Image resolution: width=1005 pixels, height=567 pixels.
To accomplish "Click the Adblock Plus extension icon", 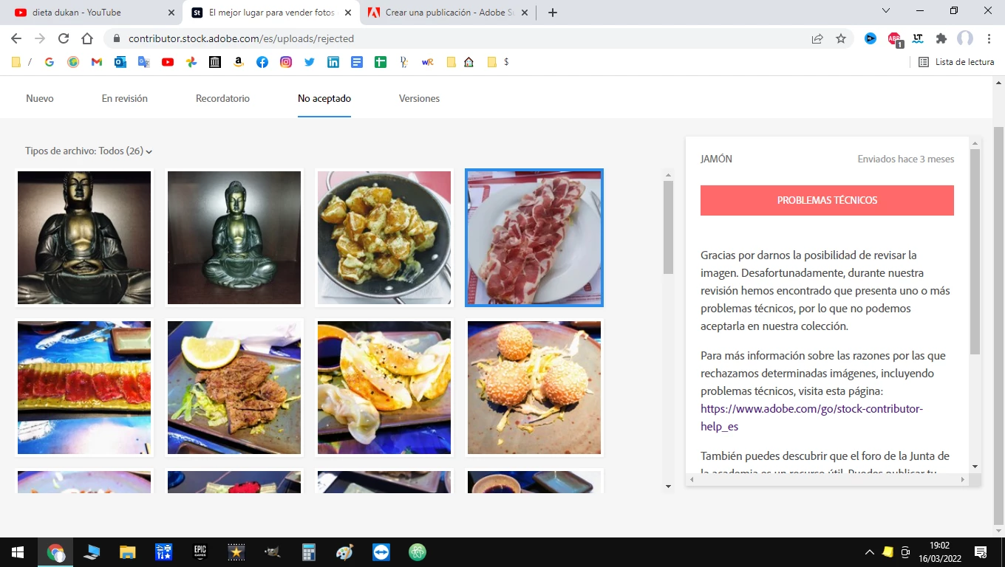I will (894, 38).
